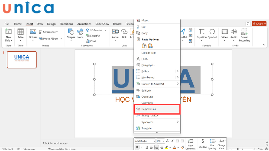Click Increase Font Size in mini toolbar
This screenshot has width=269, height=151.
pyautogui.click(x=167, y=141)
